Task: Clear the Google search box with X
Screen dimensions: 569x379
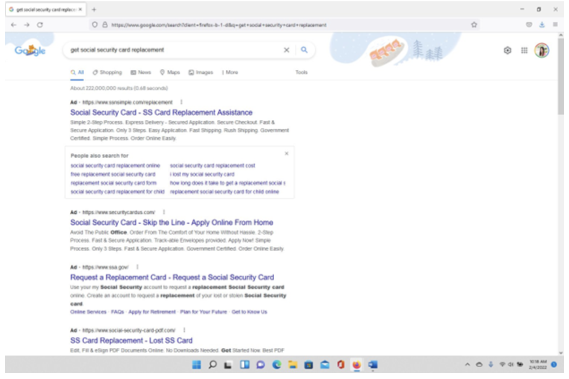Action: 286,50
